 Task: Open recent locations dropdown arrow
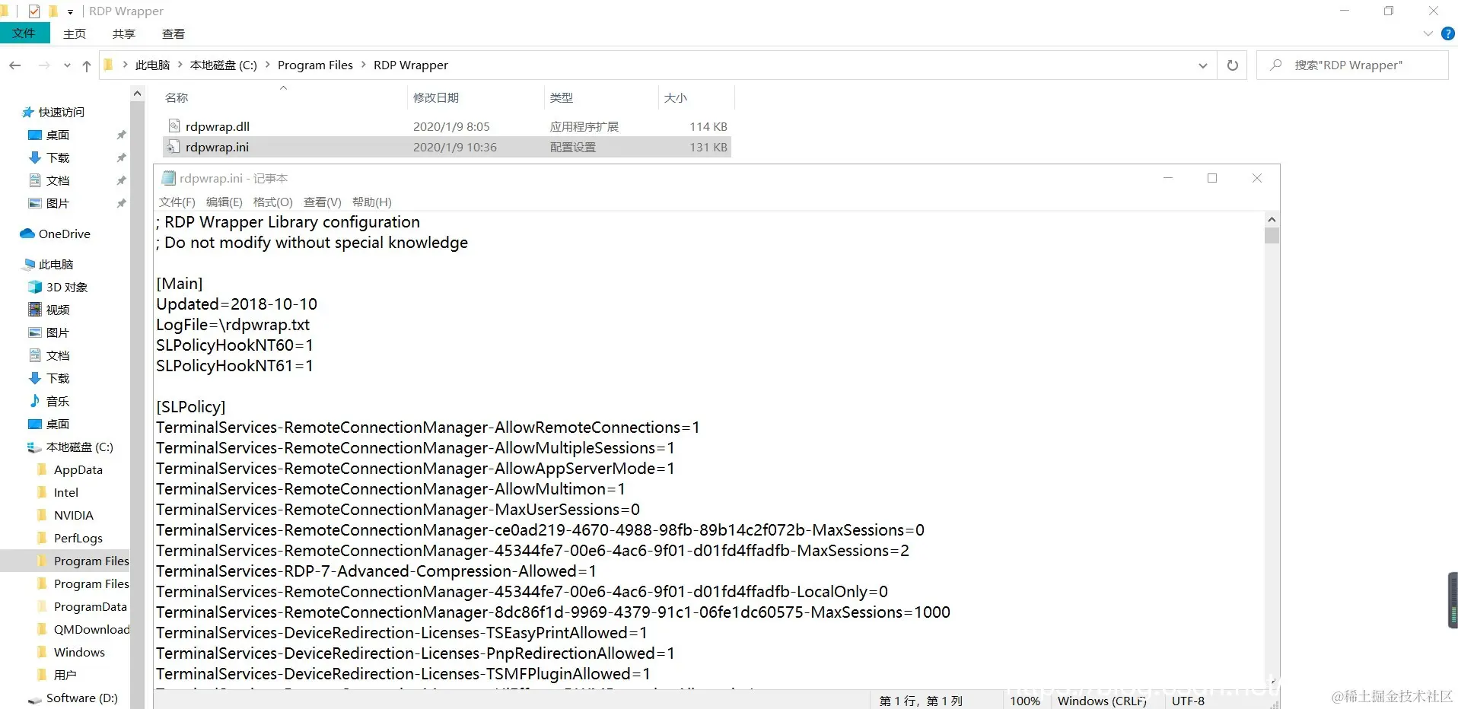(x=67, y=65)
